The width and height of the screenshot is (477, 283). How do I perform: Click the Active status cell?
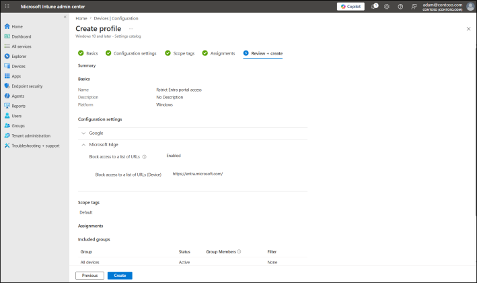pos(184,262)
